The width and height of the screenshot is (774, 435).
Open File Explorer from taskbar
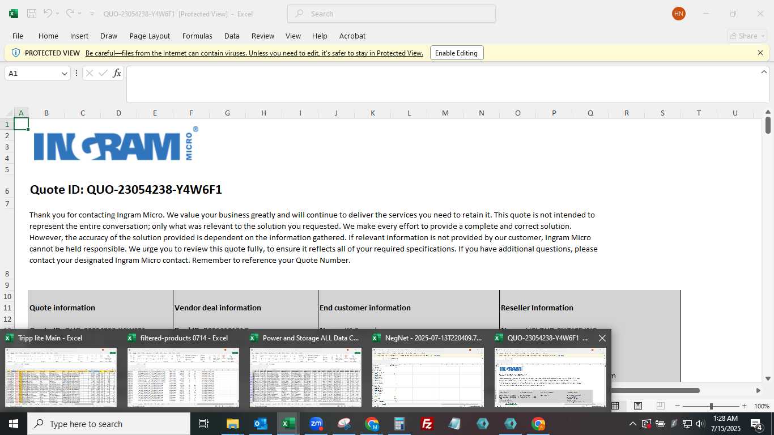pos(232,424)
